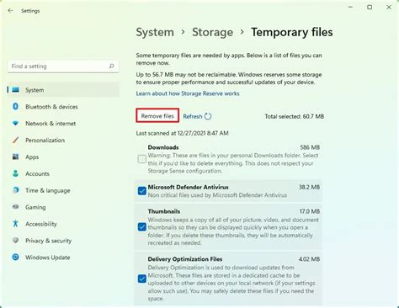This screenshot has height=308, width=399.
Task: Open Learn about how Storage Reserve works
Action: (188, 93)
